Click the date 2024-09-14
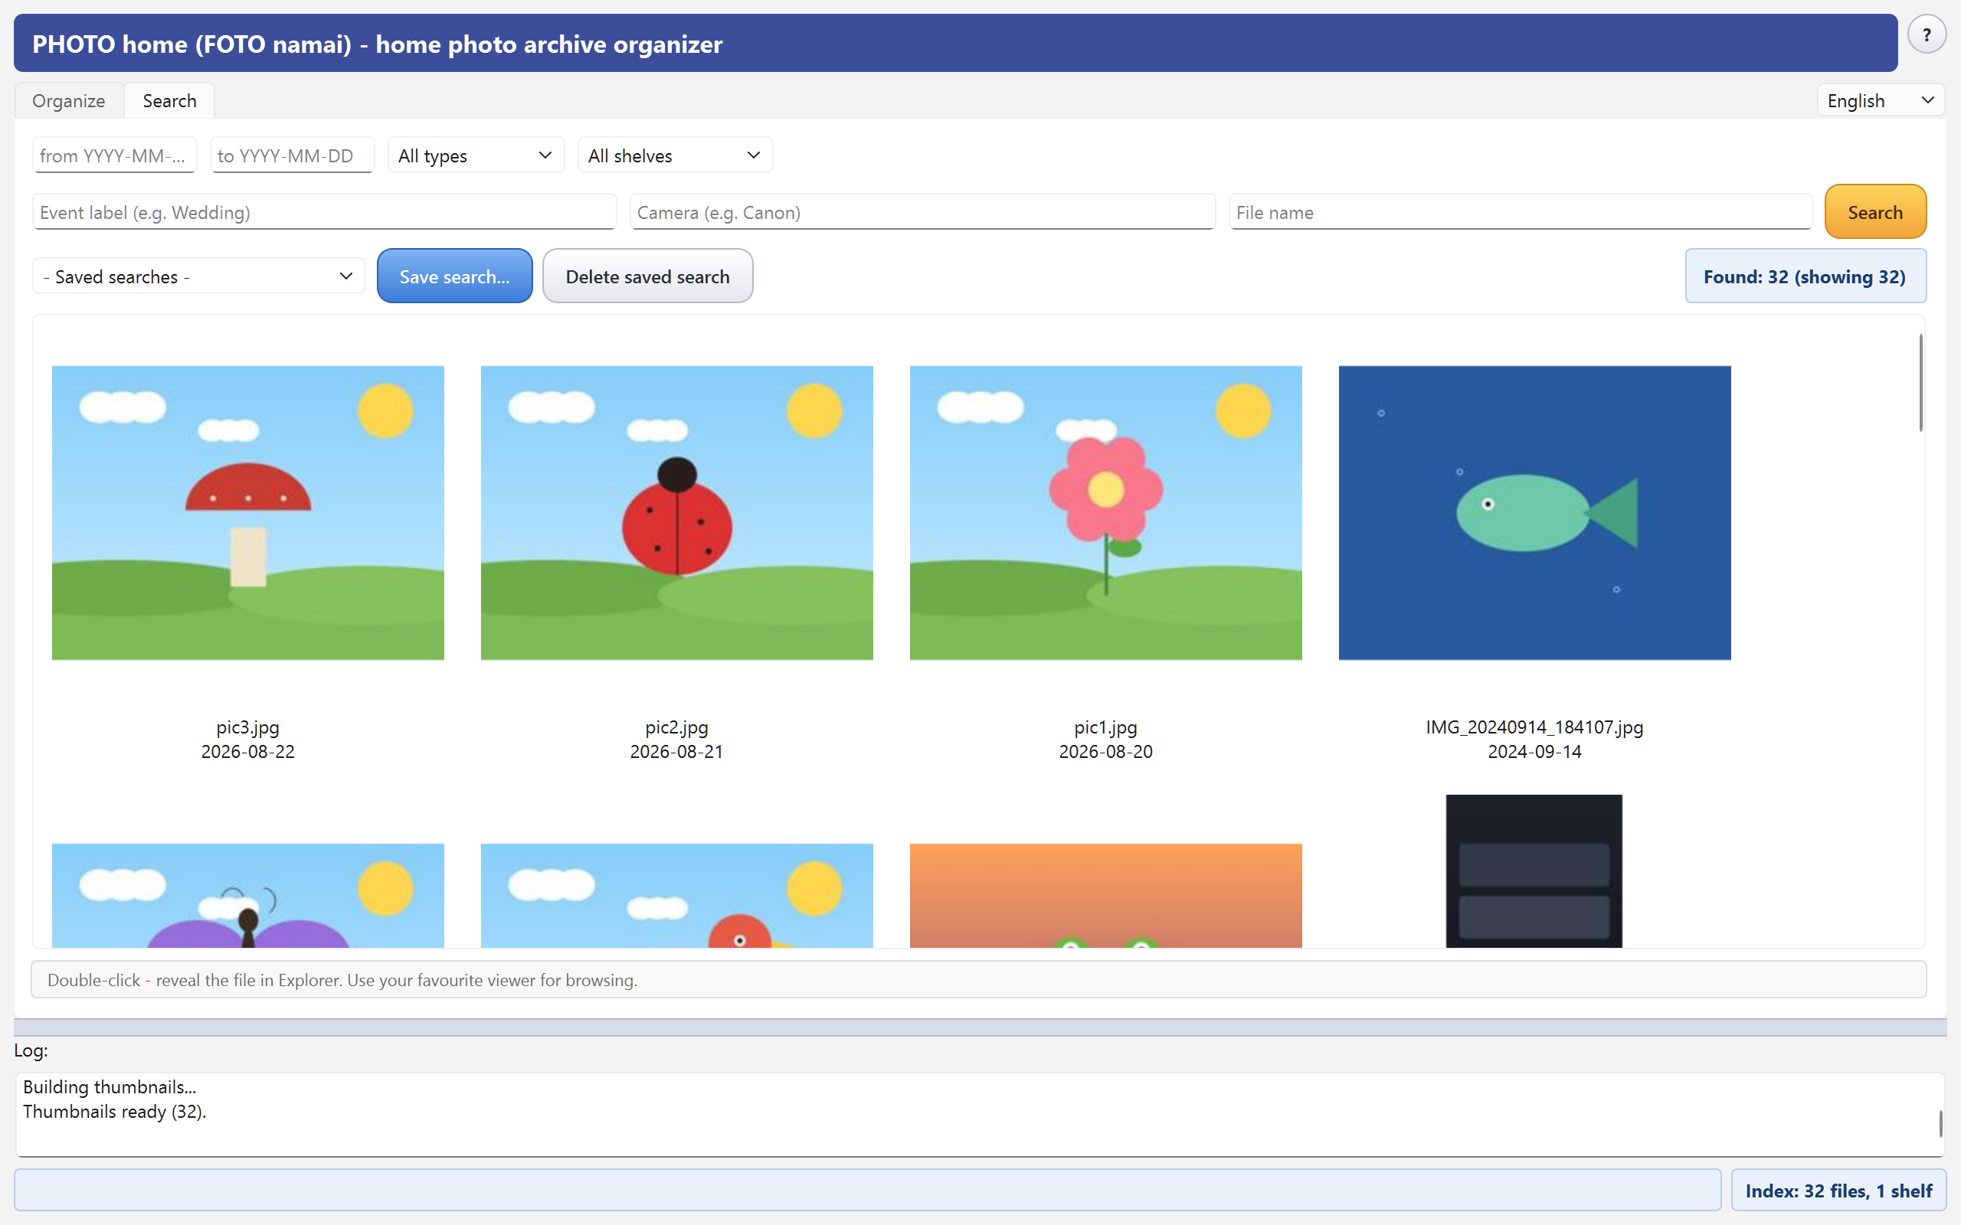The width and height of the screenshot is (1961, 1225). 1534,752
